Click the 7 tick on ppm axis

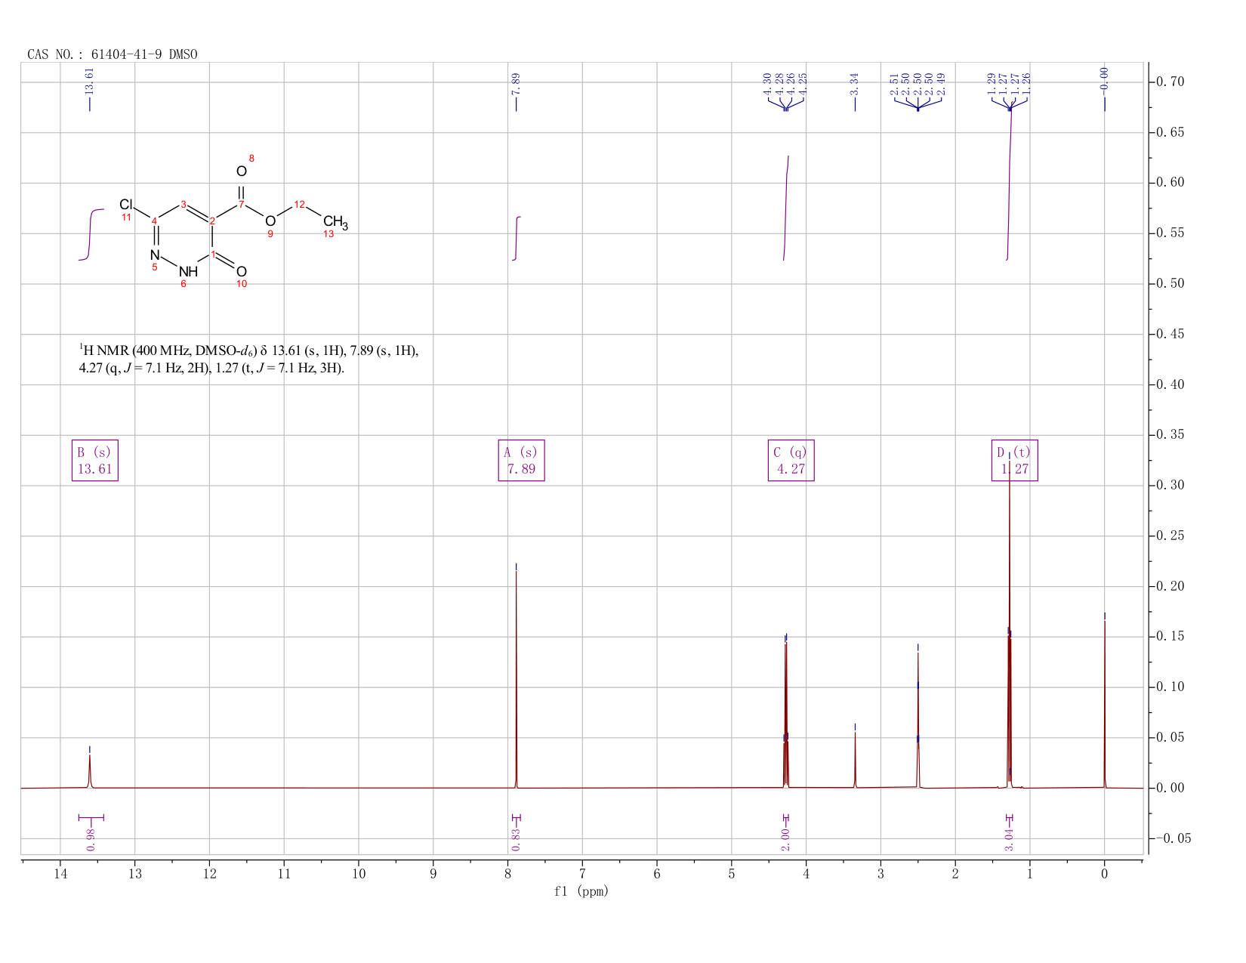(x=582, y=873)
